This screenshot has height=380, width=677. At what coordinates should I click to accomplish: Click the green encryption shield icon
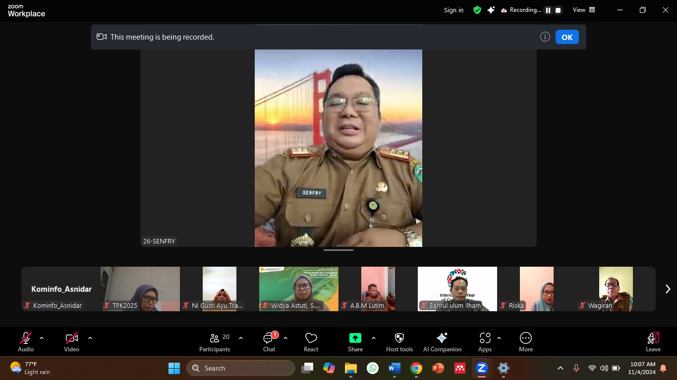pyautogui.click(x=477, y=10)
